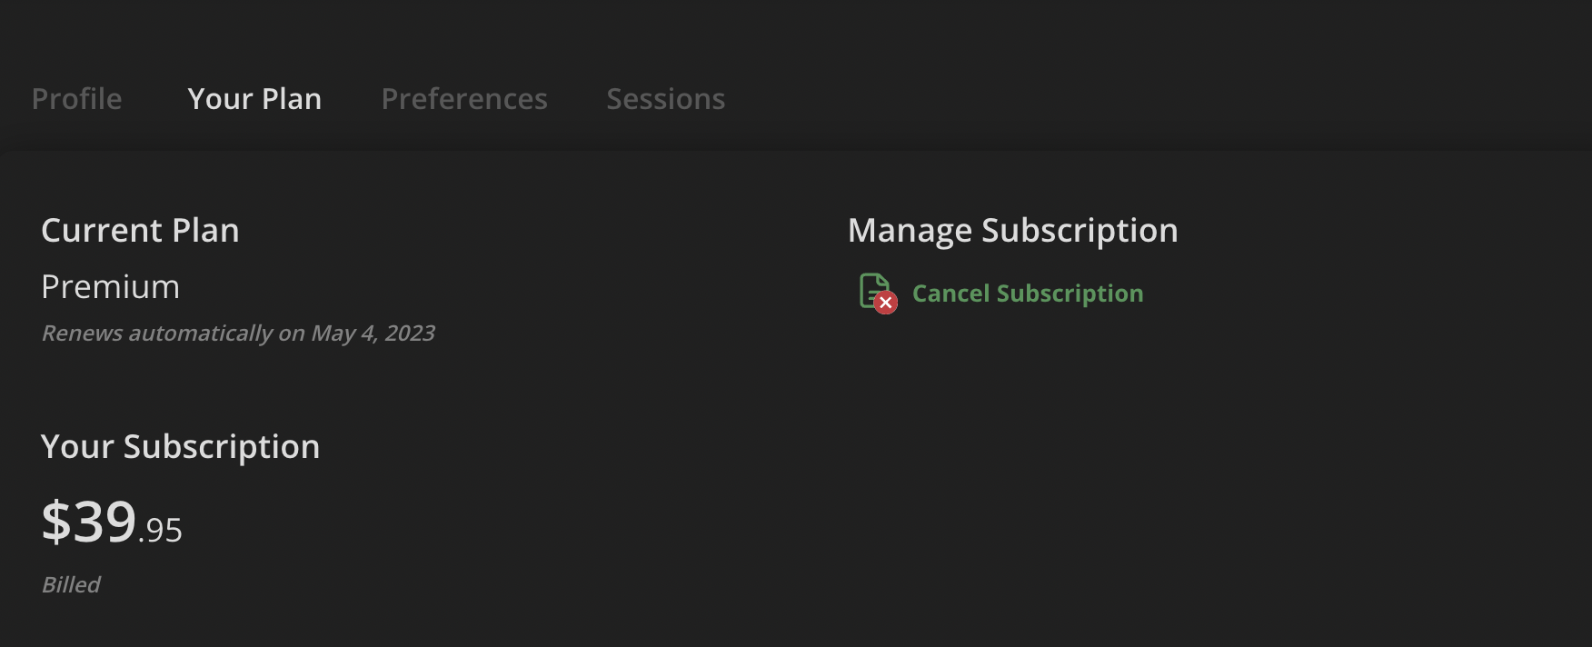Viewport: 1592px width, 647px height.
Task: Click the words Renews automatically
Action: tap(158, 333)
